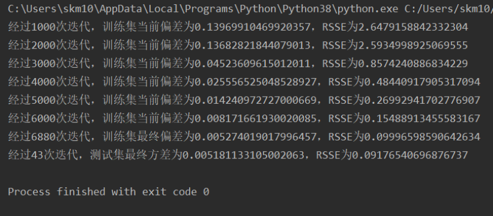The image size is (493, 216).
Task: Select the line for 6880次迭代 final output
Action: point(244,137)
